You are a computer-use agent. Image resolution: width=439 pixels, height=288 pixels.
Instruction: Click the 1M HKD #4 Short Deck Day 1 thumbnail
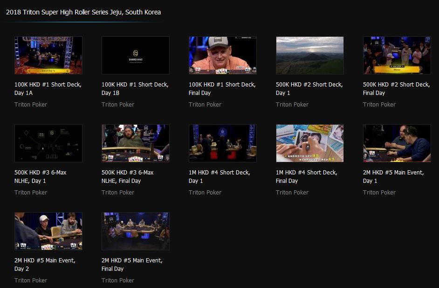[223, 143]
